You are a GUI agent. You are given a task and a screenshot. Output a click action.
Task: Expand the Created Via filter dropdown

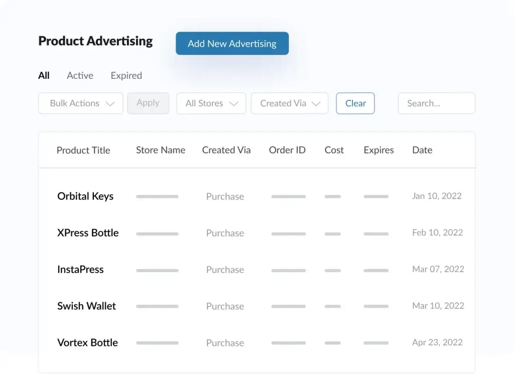pos(290,103)
